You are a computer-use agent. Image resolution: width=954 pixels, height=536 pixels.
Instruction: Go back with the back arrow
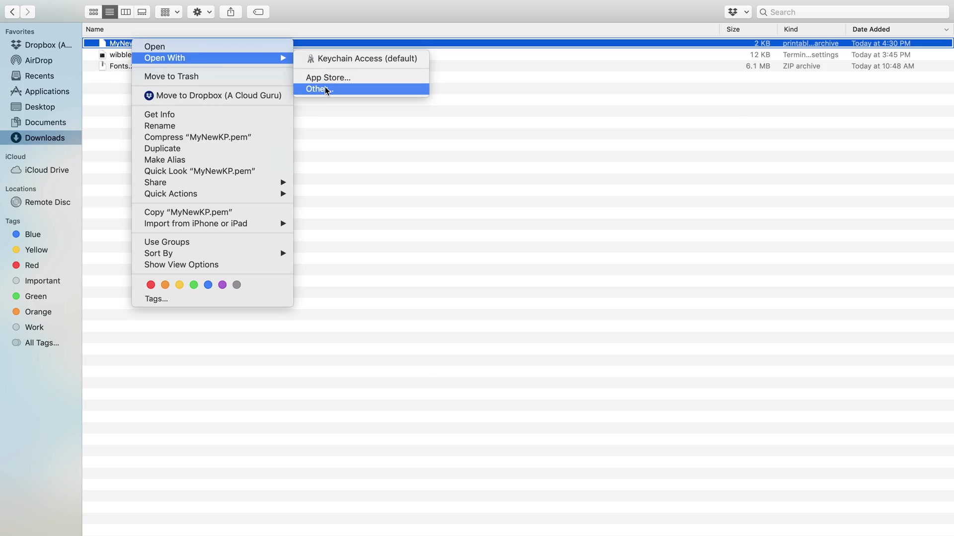(x=12, y=12)
